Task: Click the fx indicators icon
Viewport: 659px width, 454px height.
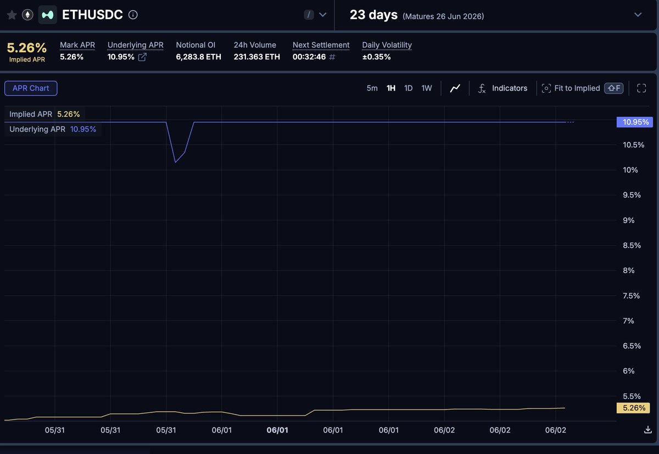Action: pyautogui.click(x=482, y=88)
